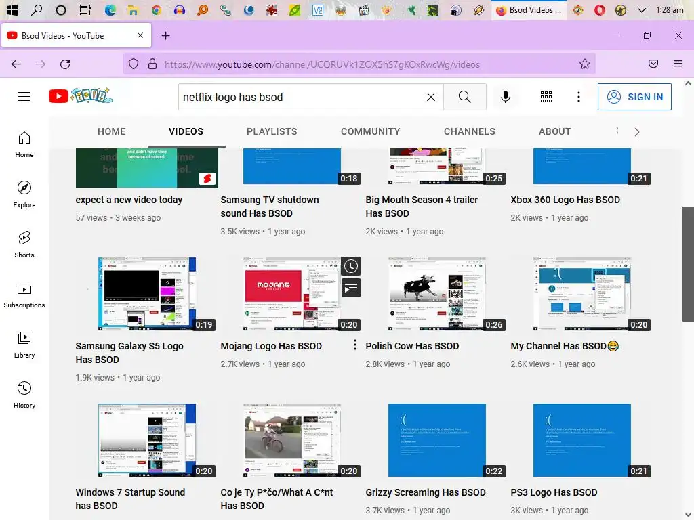Open a new browser tab
This screenshot has height=520, width=694.
(x=165, y=35)
